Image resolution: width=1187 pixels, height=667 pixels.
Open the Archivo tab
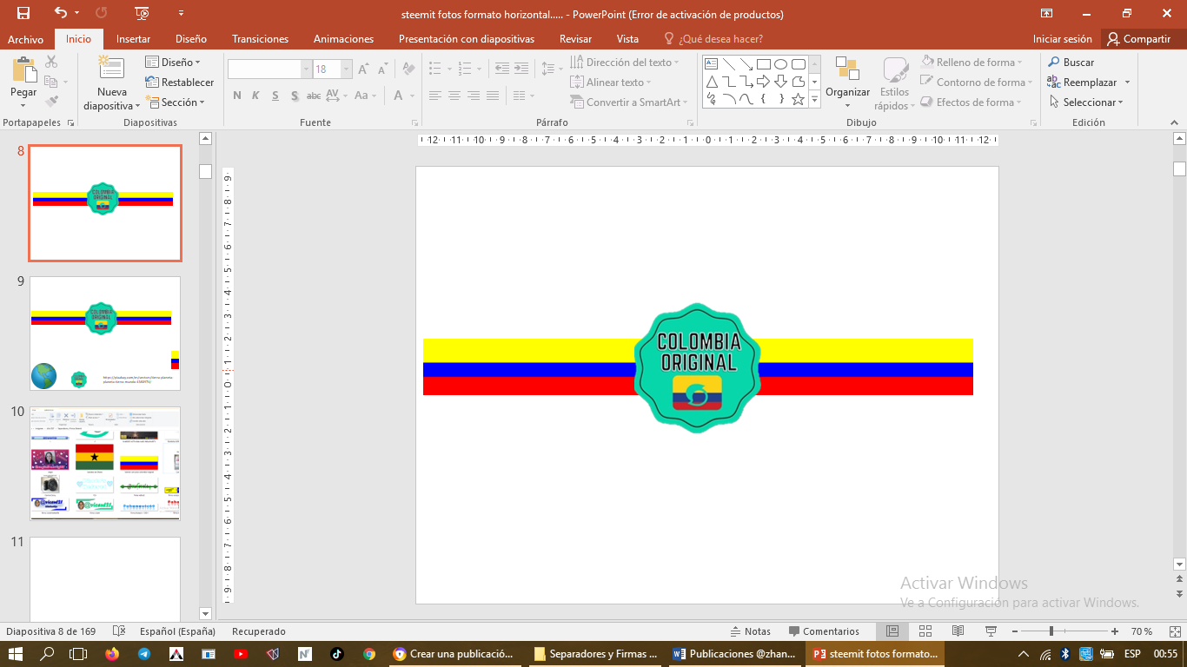click(26, 39)
